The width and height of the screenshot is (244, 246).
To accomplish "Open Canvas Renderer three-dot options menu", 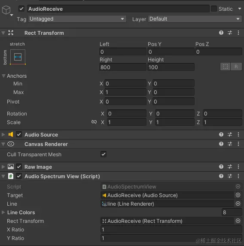I will coord(238,144).
